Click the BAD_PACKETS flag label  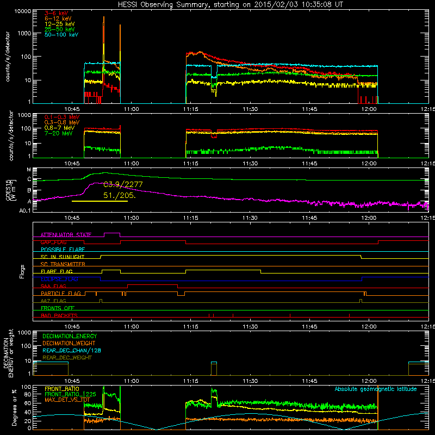click(59, 315)
